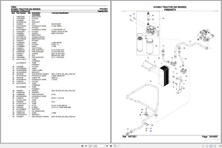Viewport: 222px width, 148px height.
Task: Go back to the previous view
Action: point(115,146)
